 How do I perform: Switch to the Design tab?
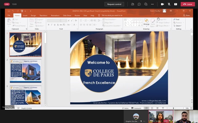[x=33, y=16]
